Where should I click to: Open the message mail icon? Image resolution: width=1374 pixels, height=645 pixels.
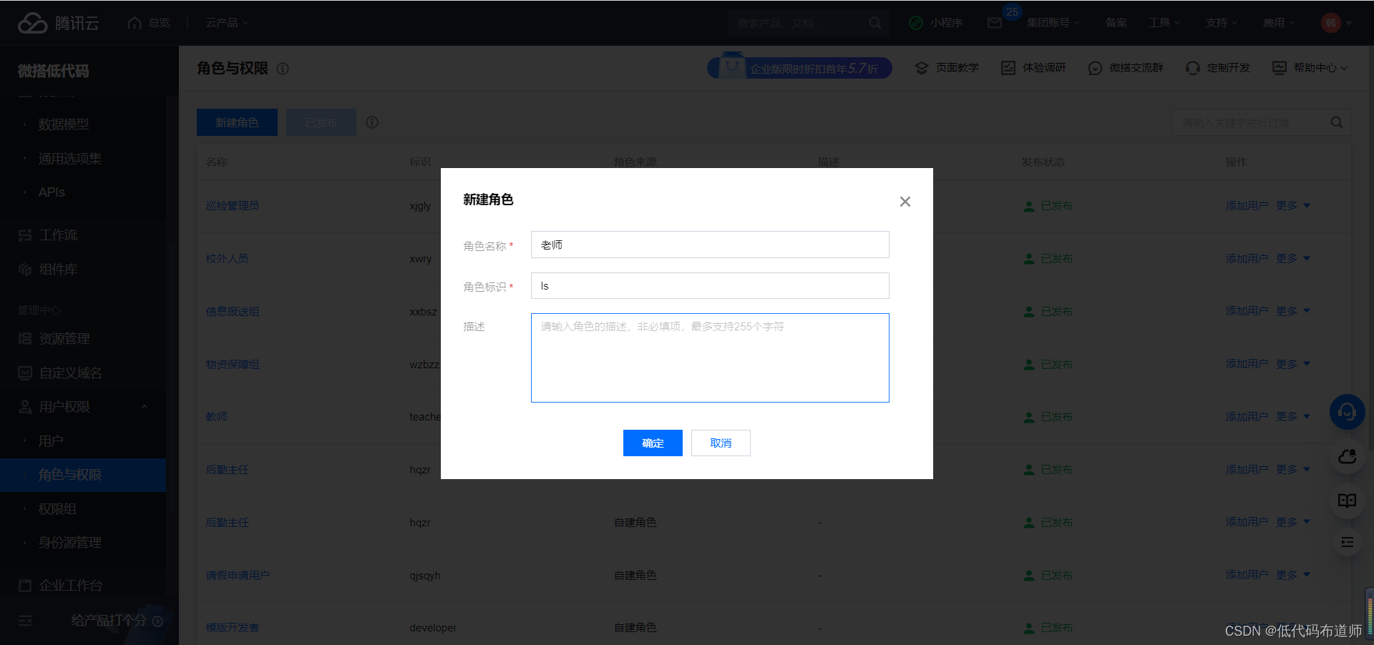(x=995, y=24)
